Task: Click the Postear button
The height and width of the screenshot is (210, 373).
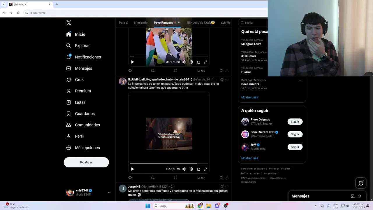Action: tap(86, 162)
